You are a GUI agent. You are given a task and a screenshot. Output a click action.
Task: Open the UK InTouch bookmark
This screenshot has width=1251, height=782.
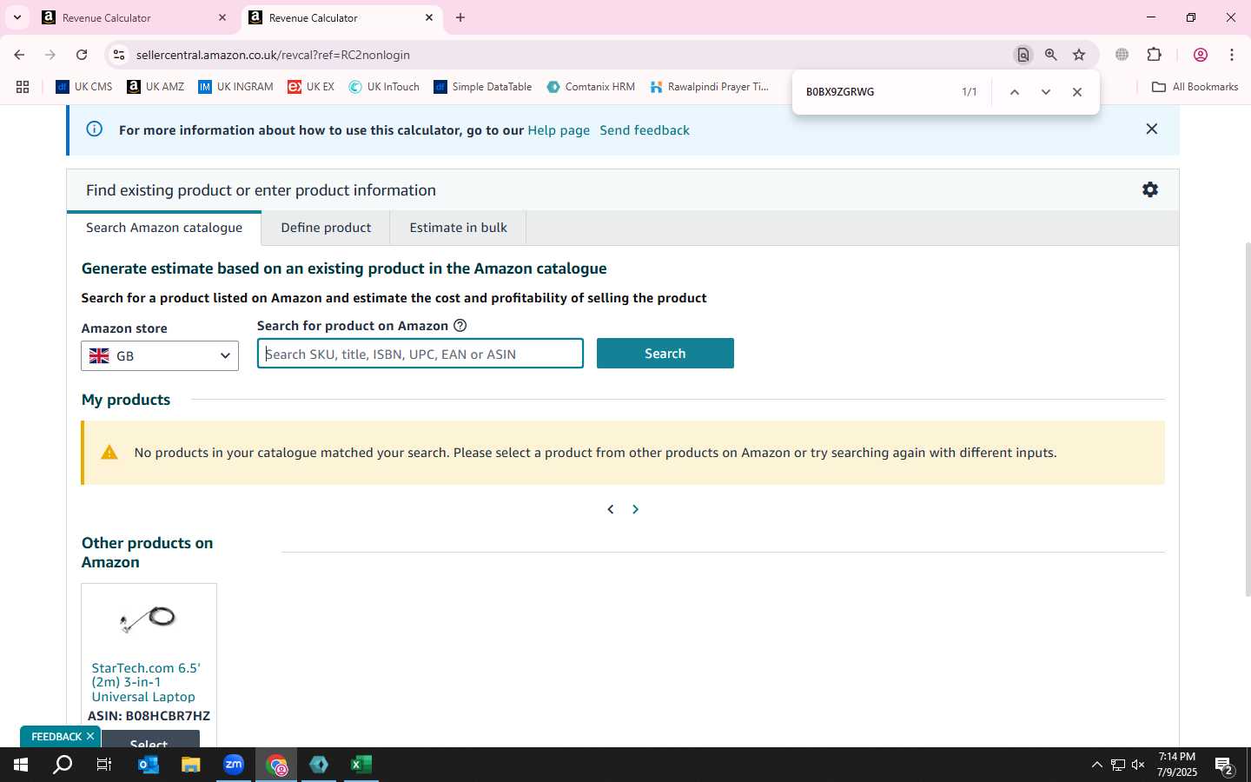click(x=384, y=87)
